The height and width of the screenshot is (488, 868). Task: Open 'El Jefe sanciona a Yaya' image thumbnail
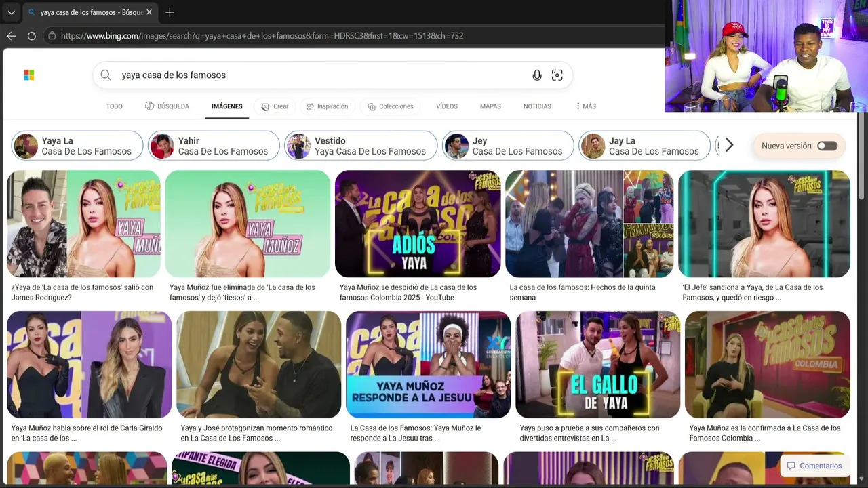coord(764,224)
